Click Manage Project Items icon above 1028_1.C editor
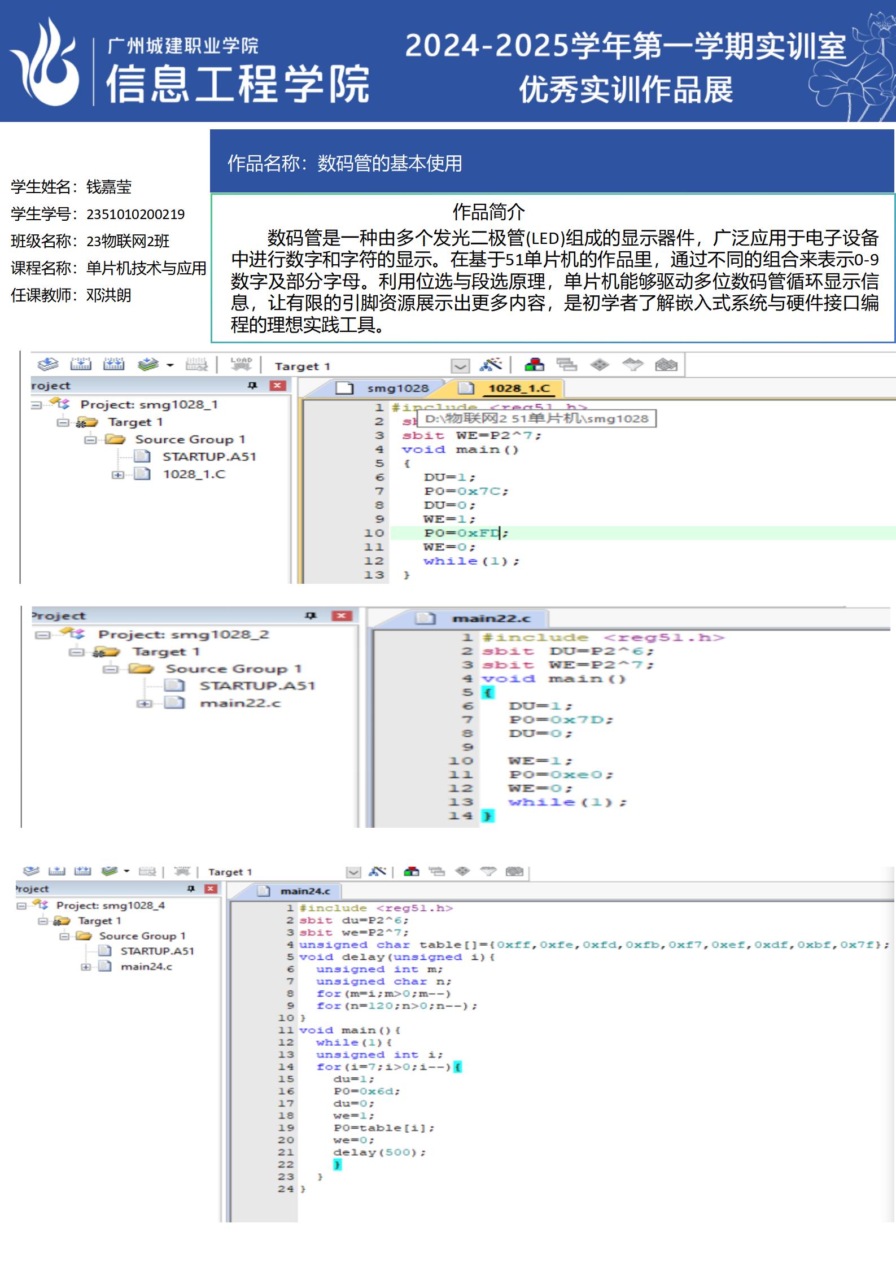The width and height of the screenshot is (896, 1267). (534, 365)
